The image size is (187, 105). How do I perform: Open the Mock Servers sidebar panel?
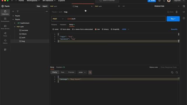(x=5, y=27)
